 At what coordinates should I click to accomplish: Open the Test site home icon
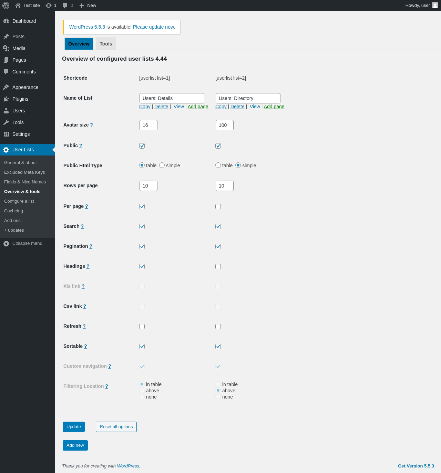click(18, 6)
